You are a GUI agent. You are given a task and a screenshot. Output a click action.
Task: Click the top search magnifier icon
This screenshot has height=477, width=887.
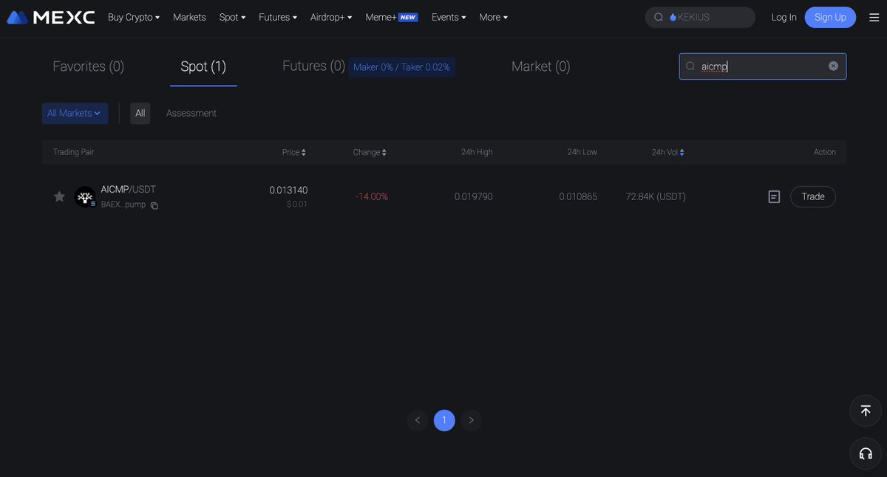point(659,17)
